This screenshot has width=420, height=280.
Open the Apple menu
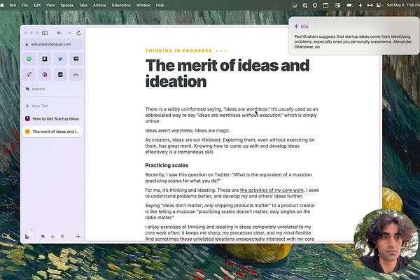coord(2,5)
